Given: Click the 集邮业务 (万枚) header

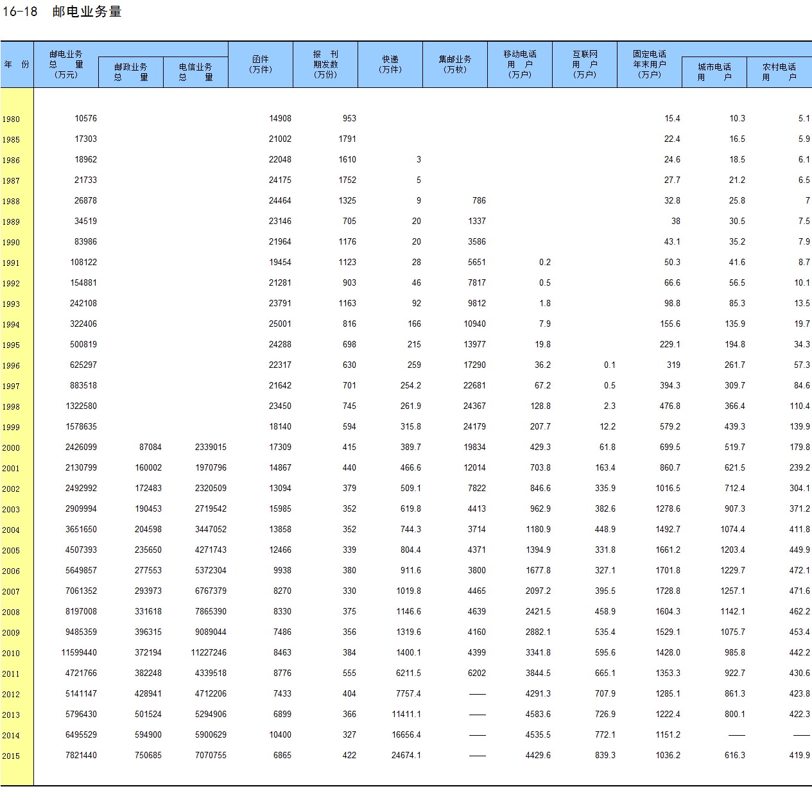Looking at the screenshot, I should pyautogui.click(x=455, y=64).
